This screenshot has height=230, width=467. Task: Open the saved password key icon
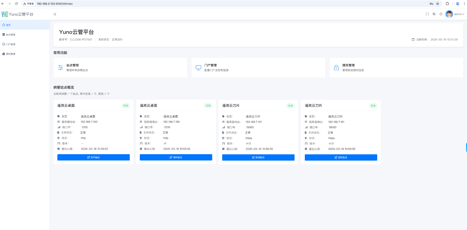431,4
